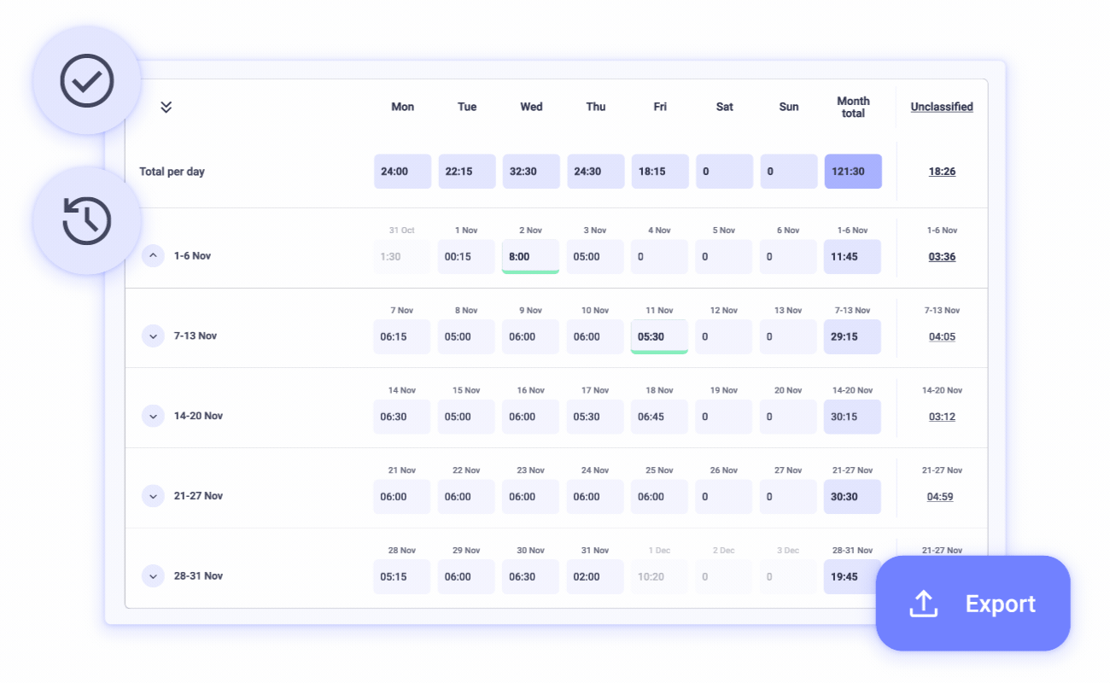Screen dimensions: 1110x683
Task: Open the Unclassified column header link
Action: pyautogui.click(x=942, y=107)
